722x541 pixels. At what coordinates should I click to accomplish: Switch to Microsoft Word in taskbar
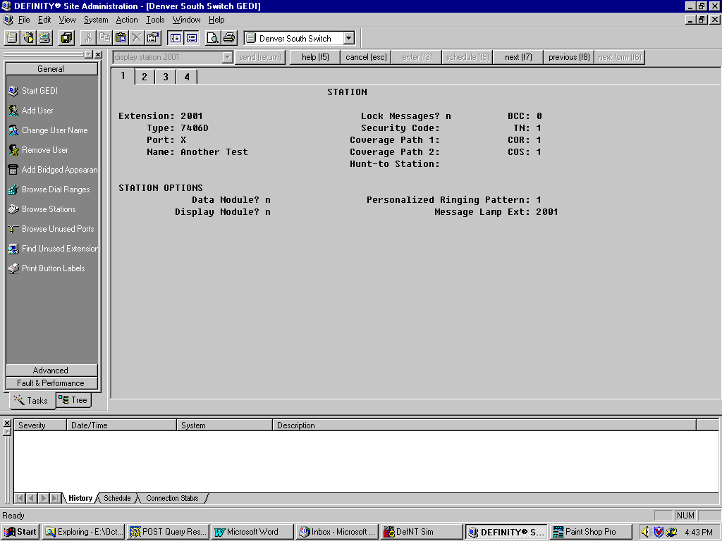[253, 532]
